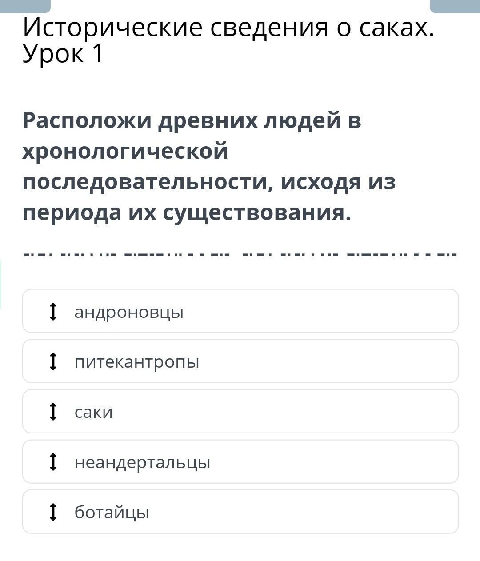
Task: Click the 'последовательности, исходя из' question line
Action: click(209, 182)
